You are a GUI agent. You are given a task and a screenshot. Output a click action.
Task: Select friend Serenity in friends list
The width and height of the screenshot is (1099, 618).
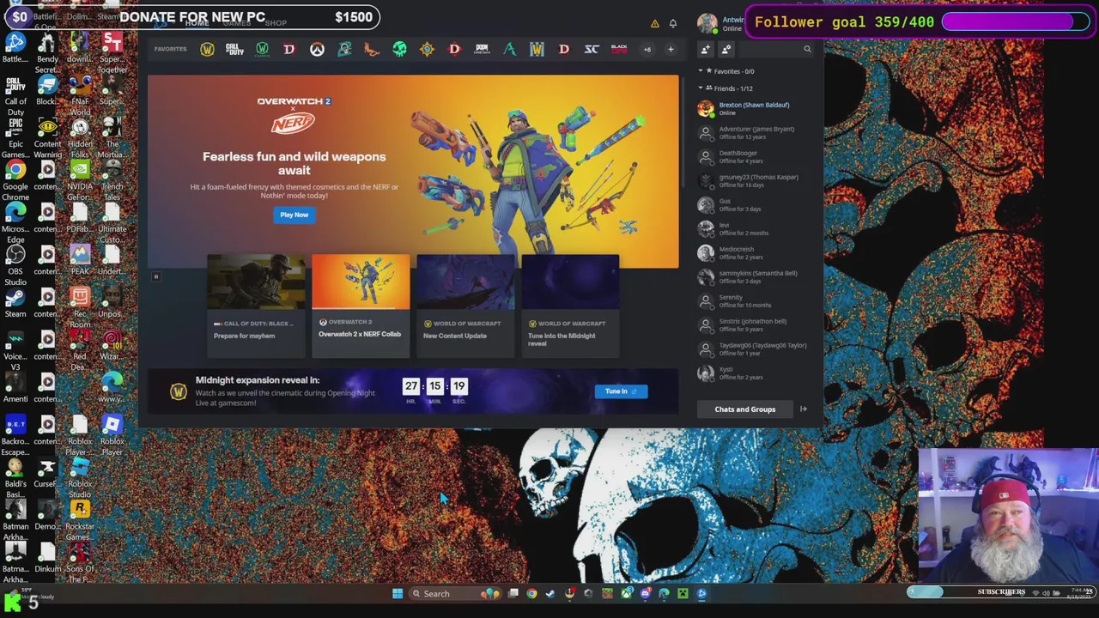click(754, 301)
